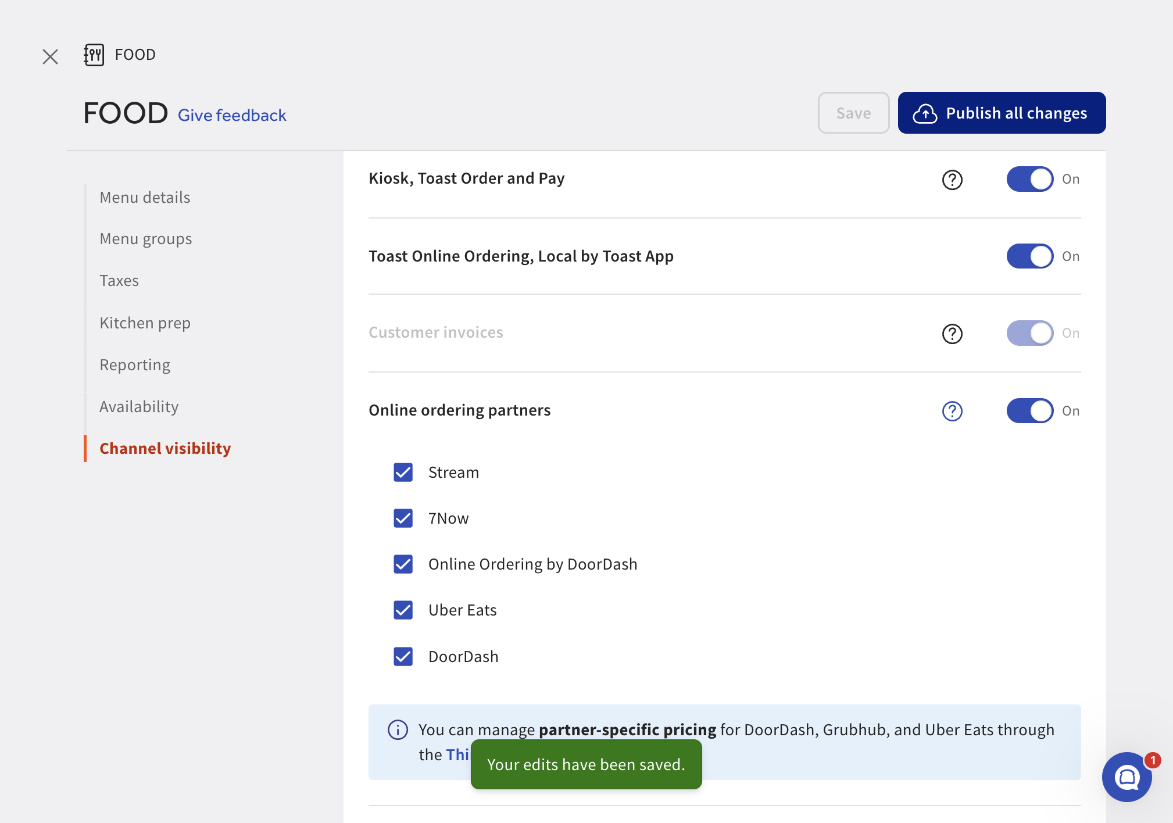Click the FOOD menu utensils icon

click(94, 55)
